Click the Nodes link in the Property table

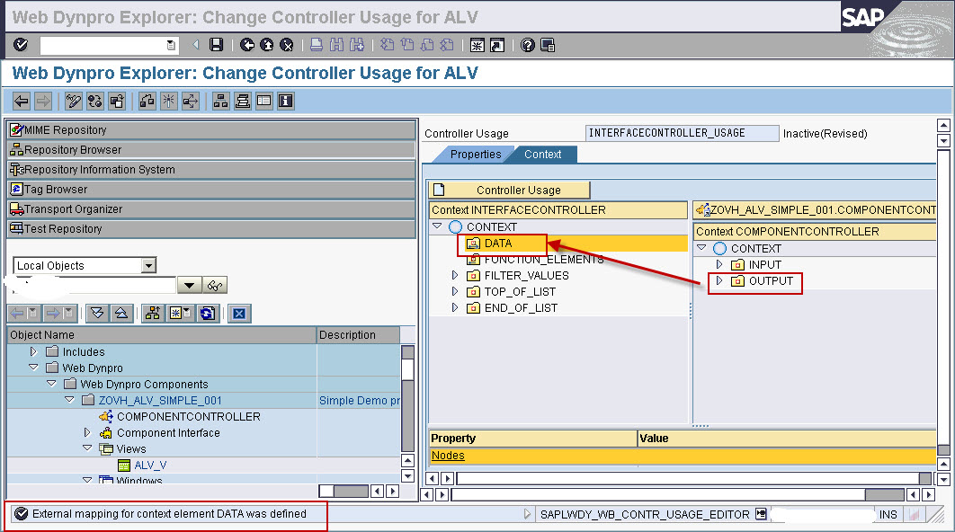coord(450,455)
